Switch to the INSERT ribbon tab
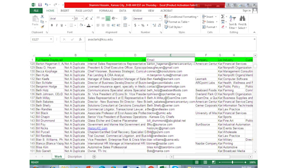Viewport: 298px width, 168px height. [65, 11]
